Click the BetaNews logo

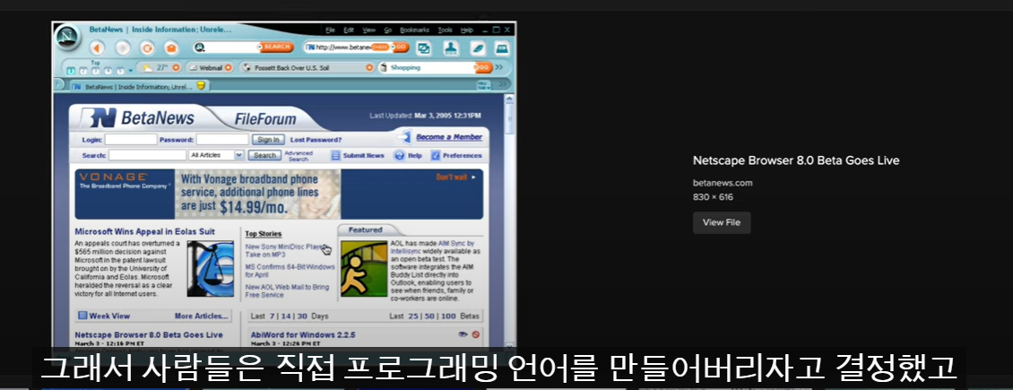click(x=137, y=117)
